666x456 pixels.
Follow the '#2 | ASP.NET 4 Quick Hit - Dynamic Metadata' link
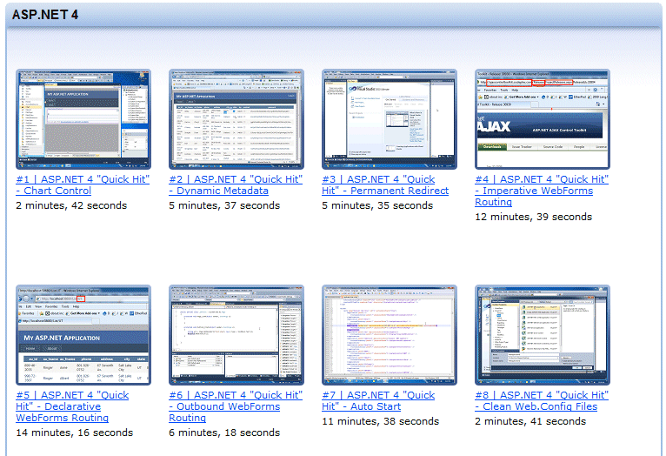coord(236,184)
